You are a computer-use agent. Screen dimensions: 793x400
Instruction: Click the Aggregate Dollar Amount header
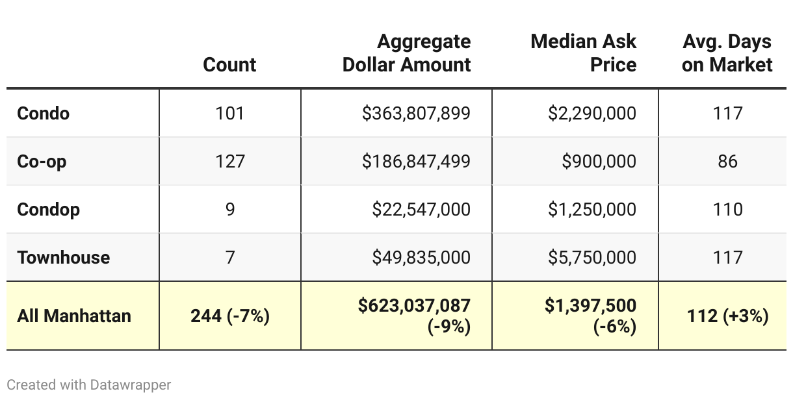[407, 53]
